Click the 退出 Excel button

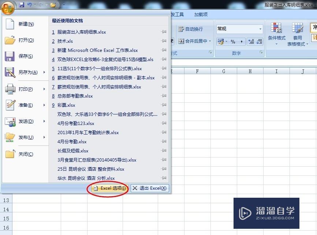(x=149, y=188)
